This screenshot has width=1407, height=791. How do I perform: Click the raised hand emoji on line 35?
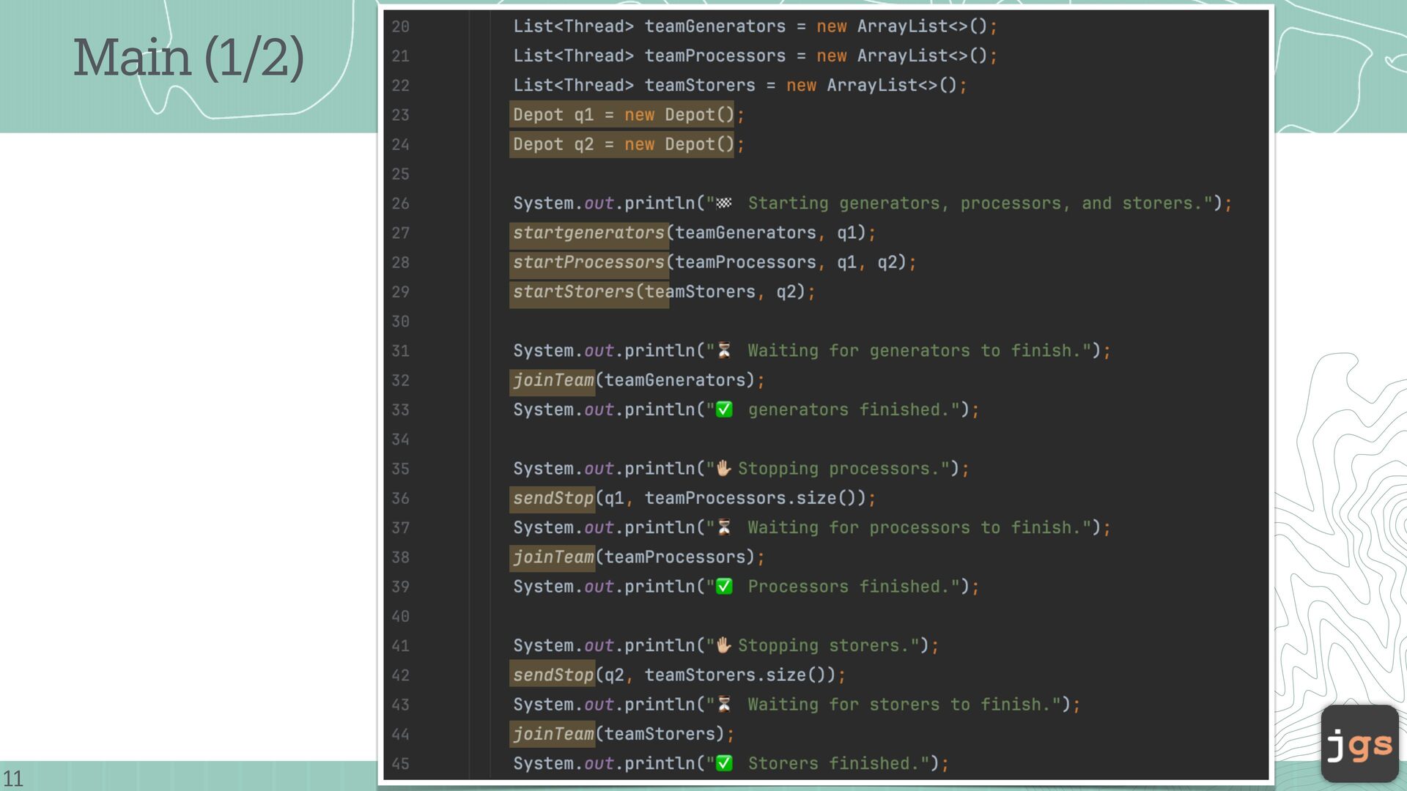point(723,469)
